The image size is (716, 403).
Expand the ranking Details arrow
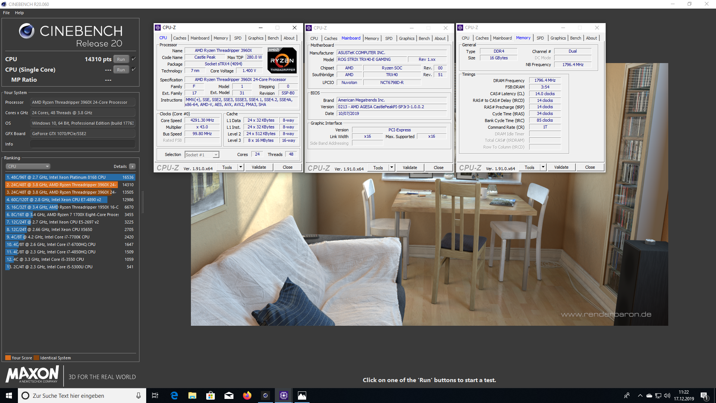coord(132,166)
